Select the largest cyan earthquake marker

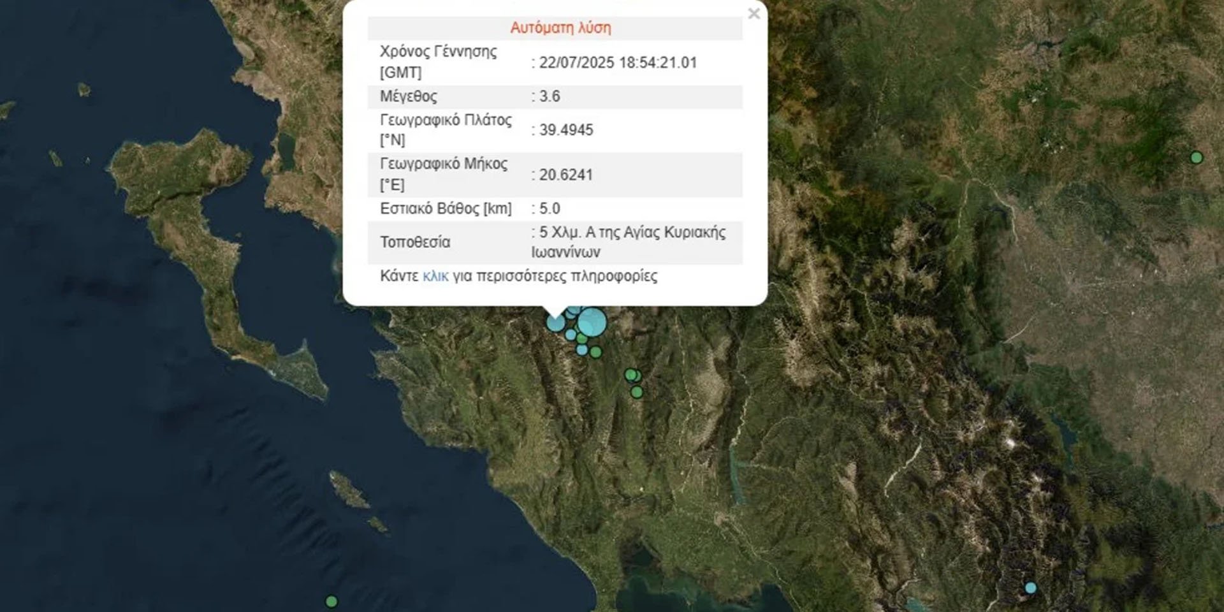coord(592,323)
